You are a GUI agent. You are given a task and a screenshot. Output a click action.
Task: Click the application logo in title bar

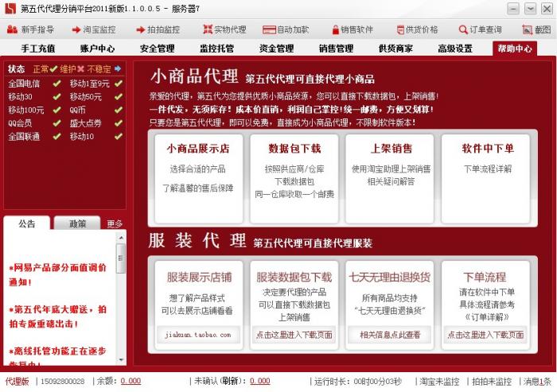pos(10,9)
